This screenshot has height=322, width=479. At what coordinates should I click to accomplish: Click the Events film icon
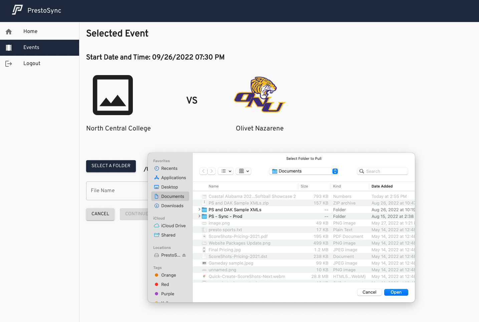9,48
